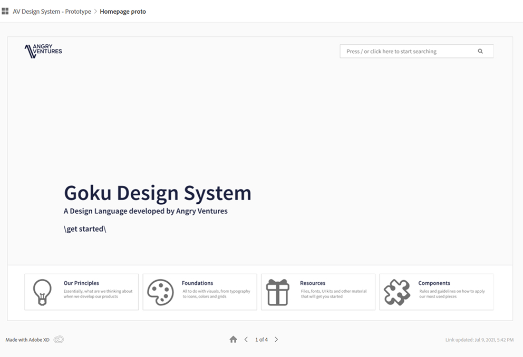Click the Angry Ventures logo

43,51
